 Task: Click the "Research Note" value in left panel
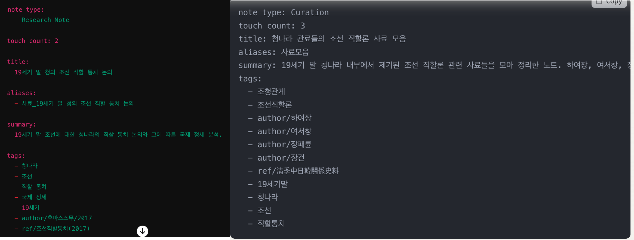[x=45, y=20]
